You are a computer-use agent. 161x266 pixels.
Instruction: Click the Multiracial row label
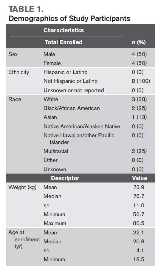coord(56,151)
